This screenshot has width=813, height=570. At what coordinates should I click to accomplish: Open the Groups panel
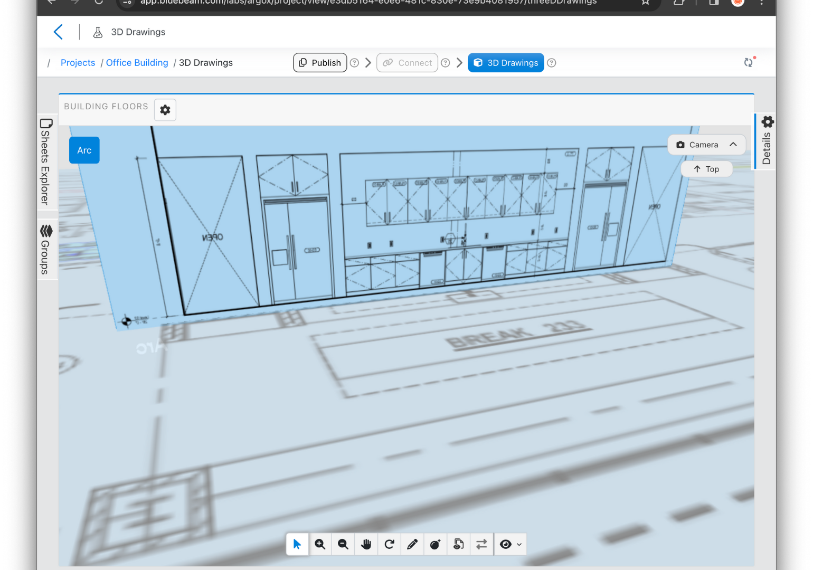(x=46, y=248)
